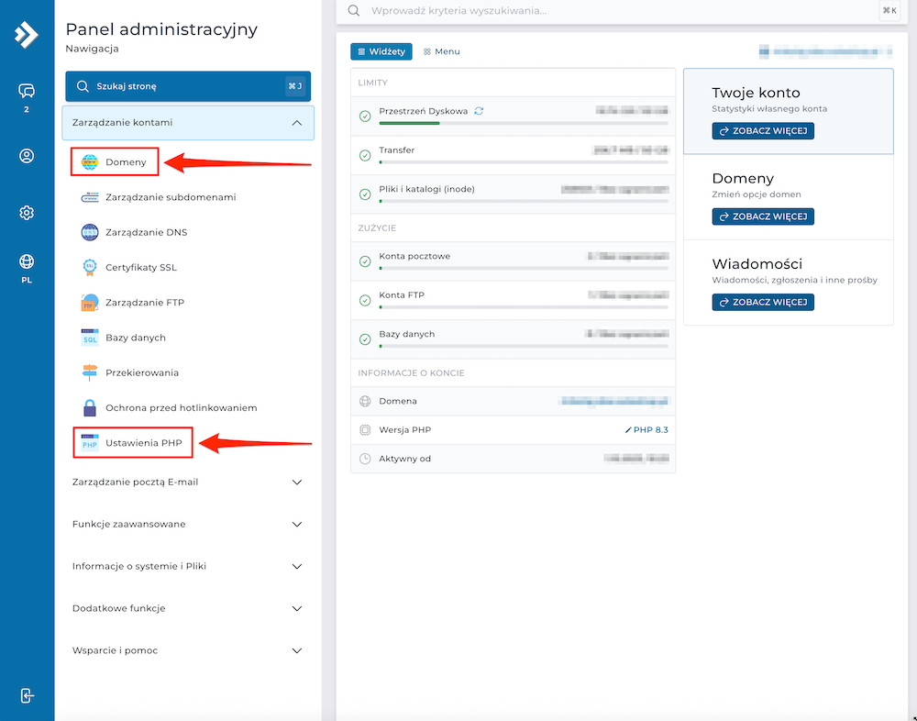
Task: Click the ⌘K shortcut badge
Action: [889, 10]
